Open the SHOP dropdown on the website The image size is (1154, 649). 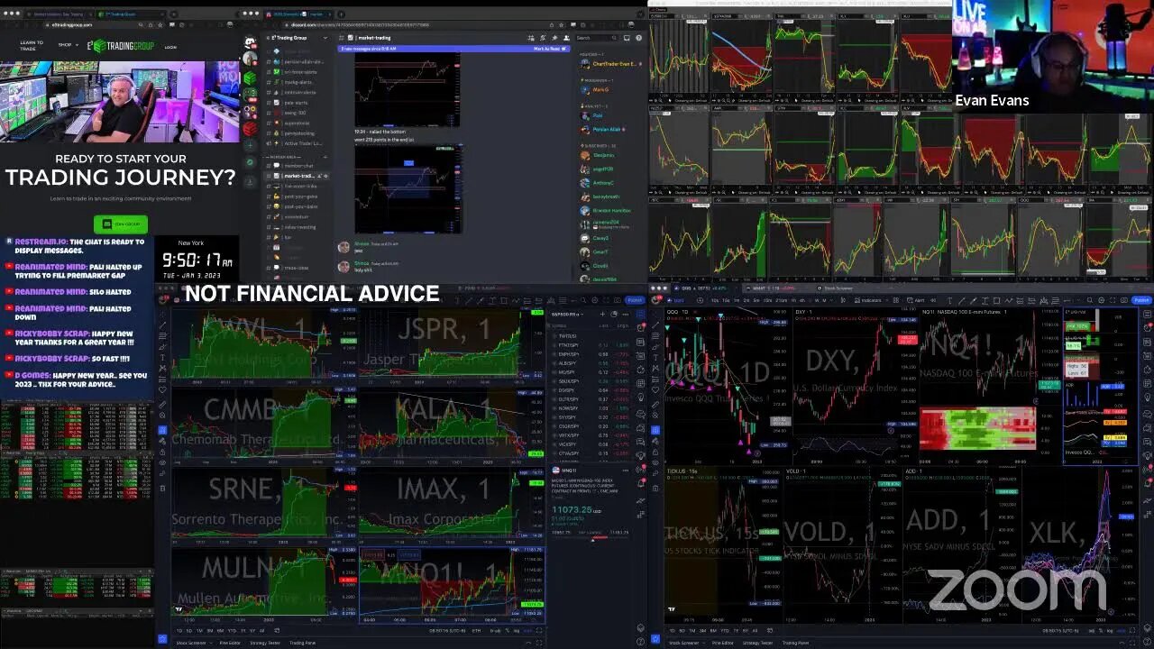(x=69, y=45)
